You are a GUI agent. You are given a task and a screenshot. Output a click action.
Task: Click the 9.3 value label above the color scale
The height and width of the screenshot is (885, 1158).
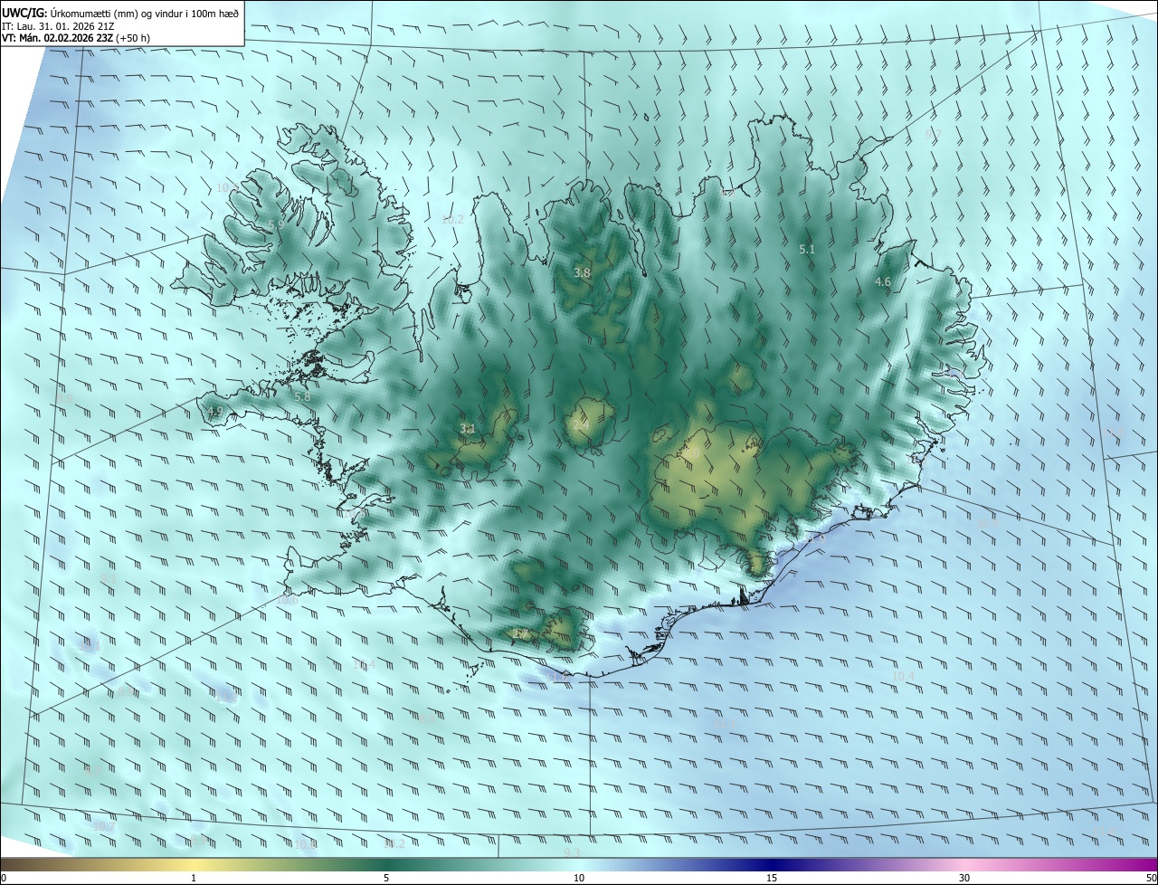(x=572, y=852)
